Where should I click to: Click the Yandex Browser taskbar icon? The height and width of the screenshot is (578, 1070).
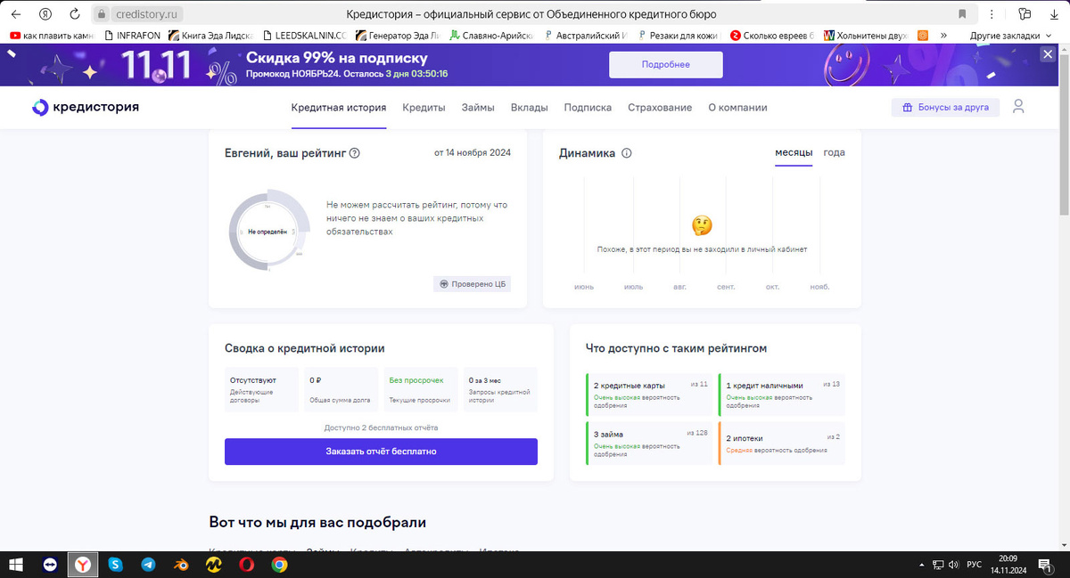tap(82, 565)
